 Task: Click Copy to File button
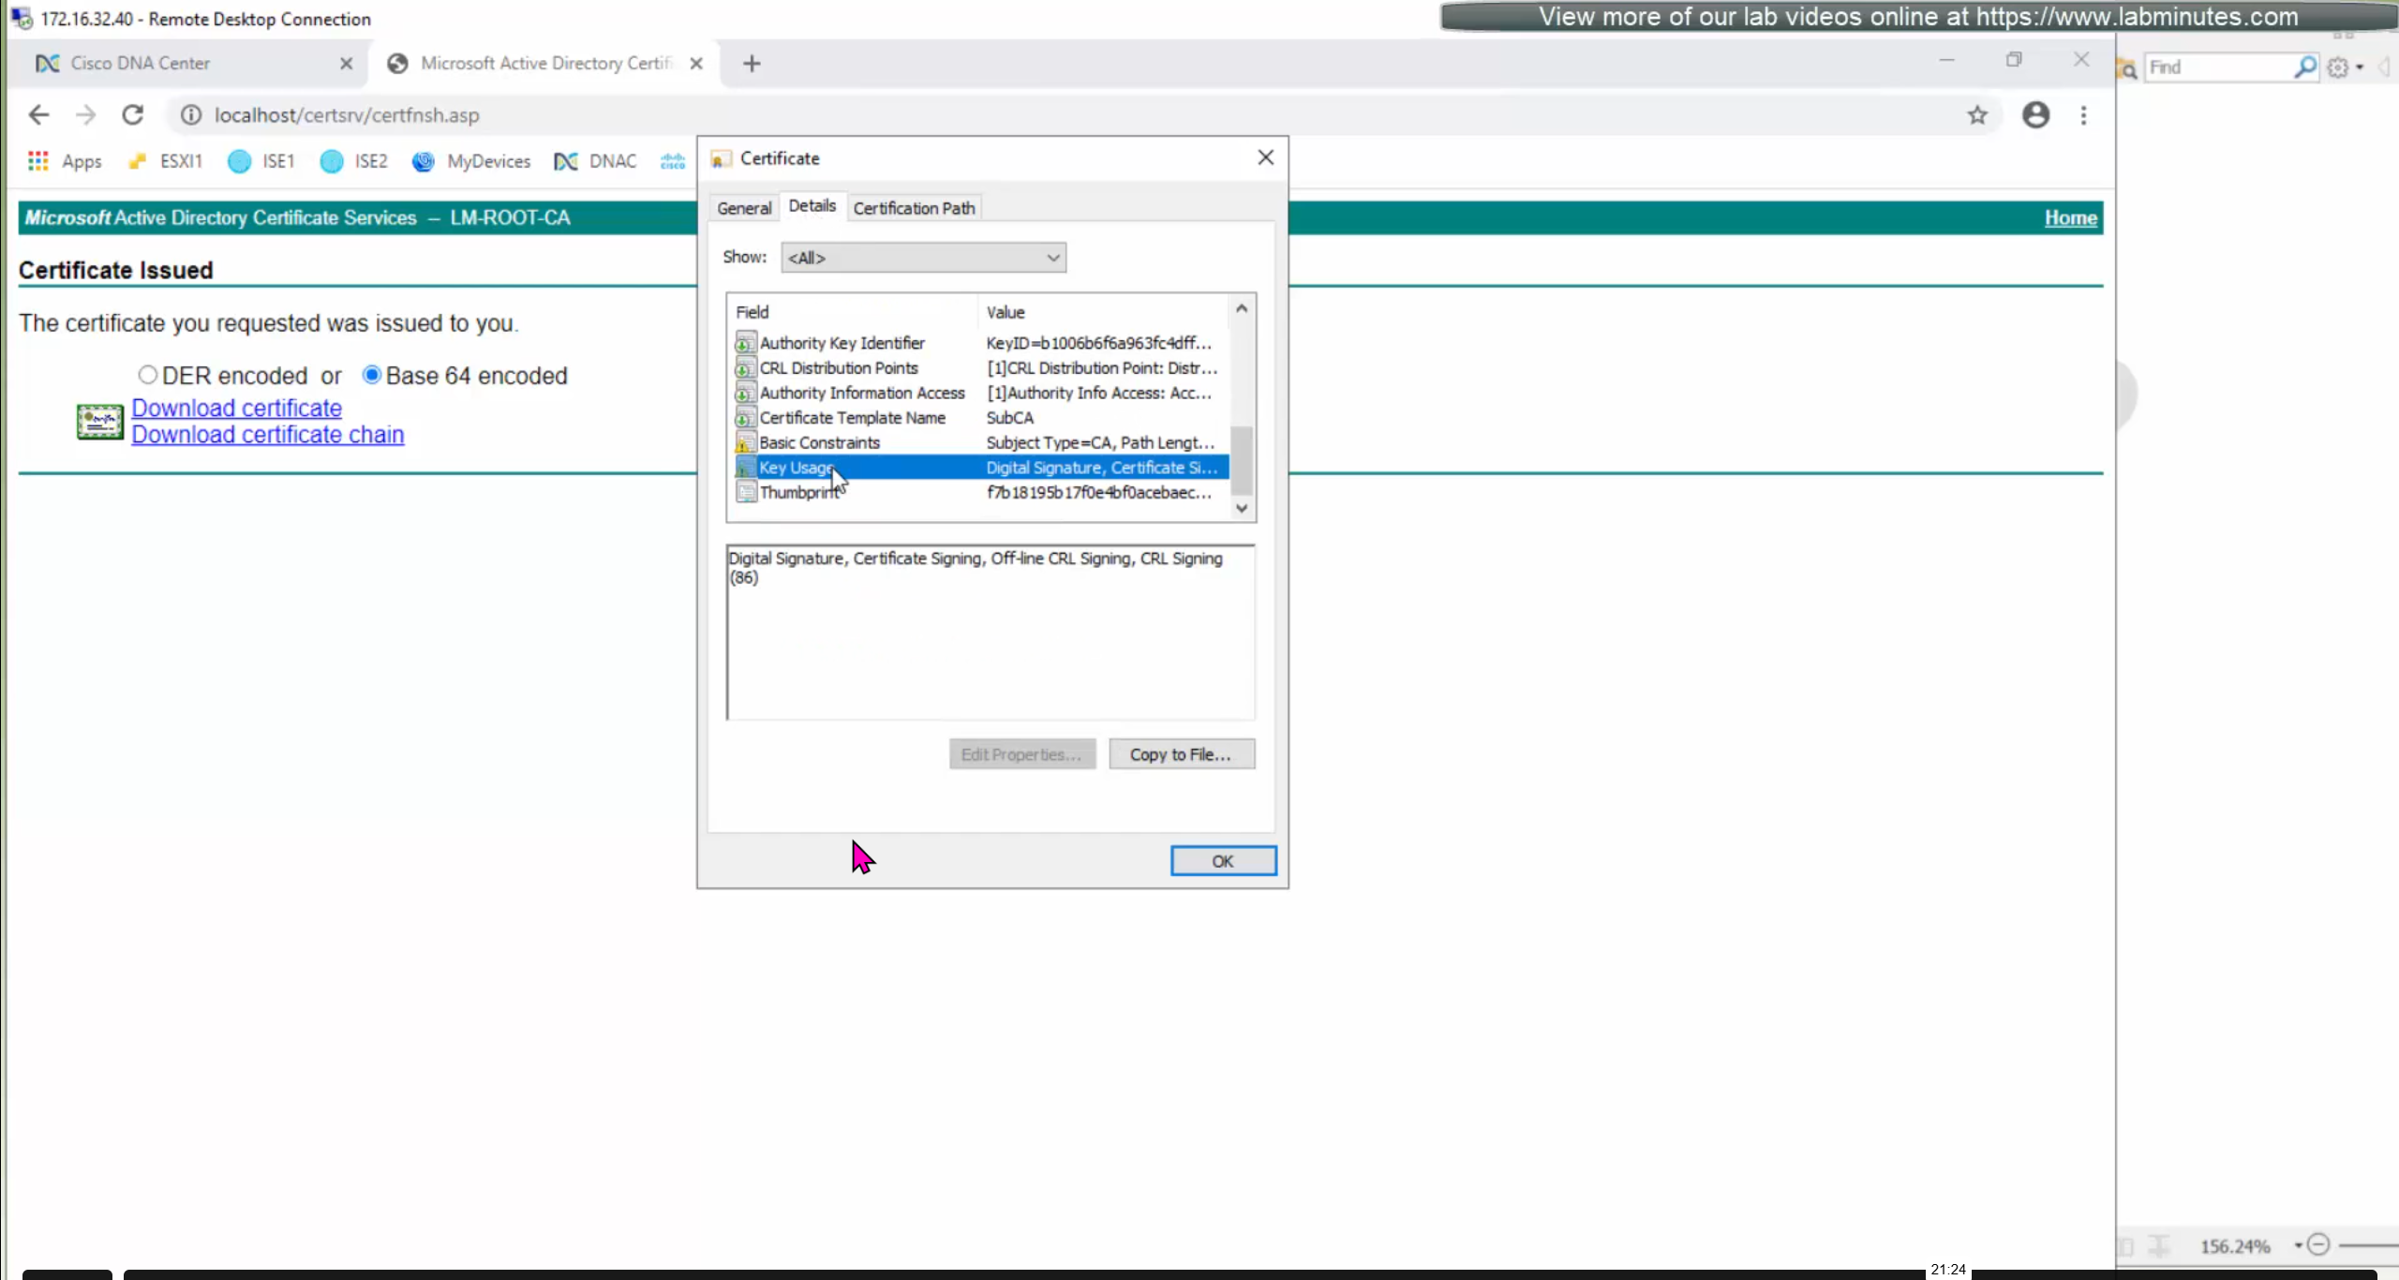(x=1181, y=754)
